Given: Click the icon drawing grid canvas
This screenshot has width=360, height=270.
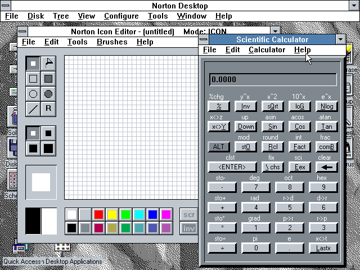Looking at the screenshot, I should (x=131, y=128).
